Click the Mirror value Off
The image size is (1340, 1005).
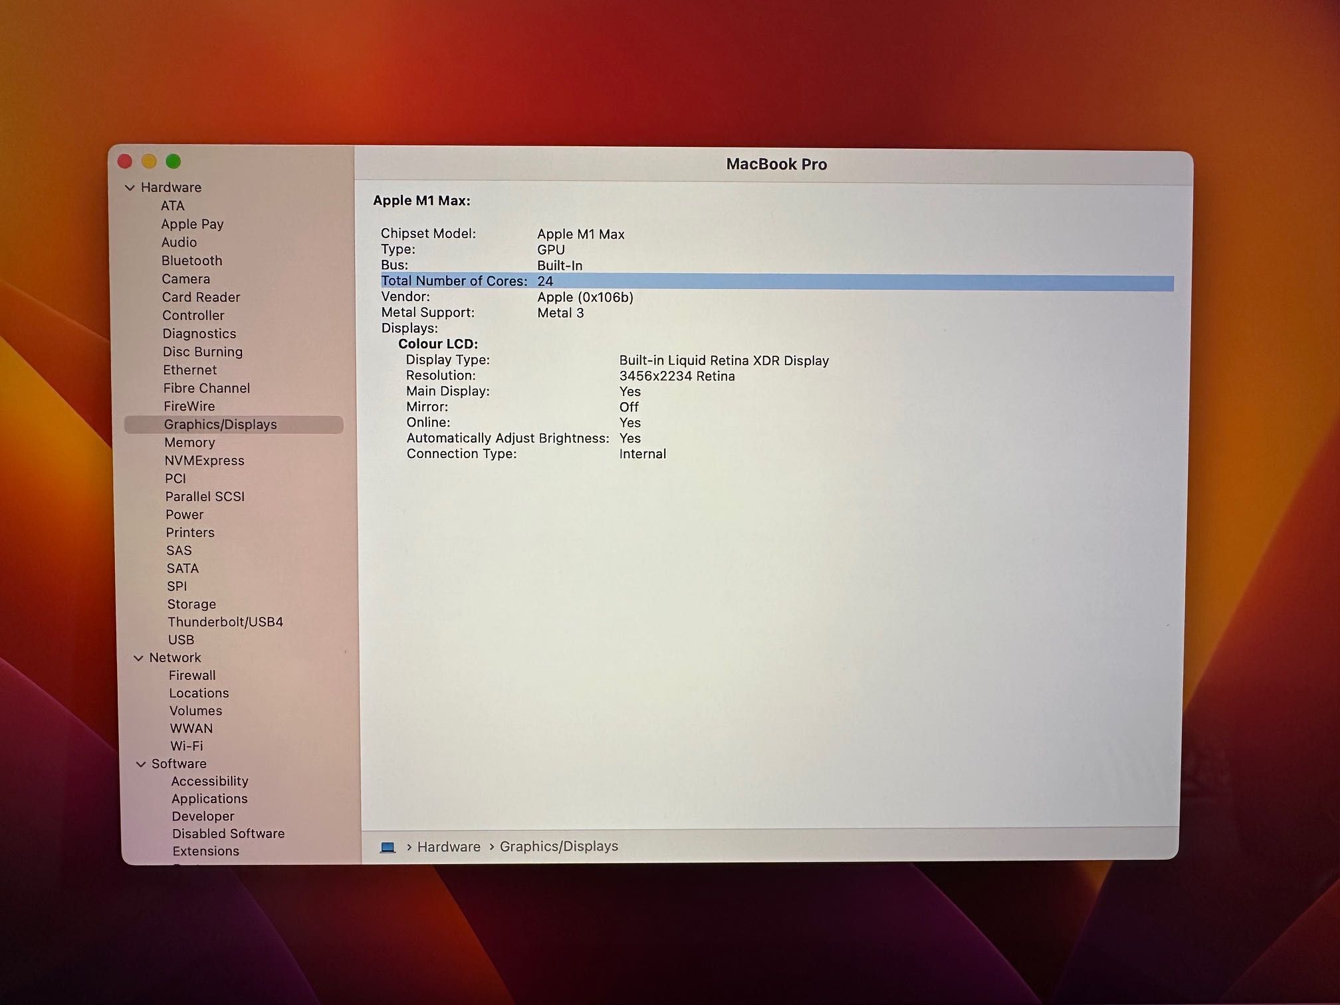[629, 407]
